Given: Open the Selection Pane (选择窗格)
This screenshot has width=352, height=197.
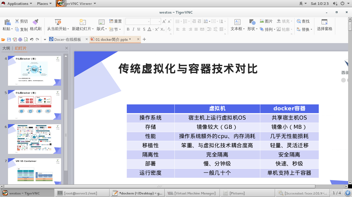Looking at the screenshot, I should click(324, 25).
